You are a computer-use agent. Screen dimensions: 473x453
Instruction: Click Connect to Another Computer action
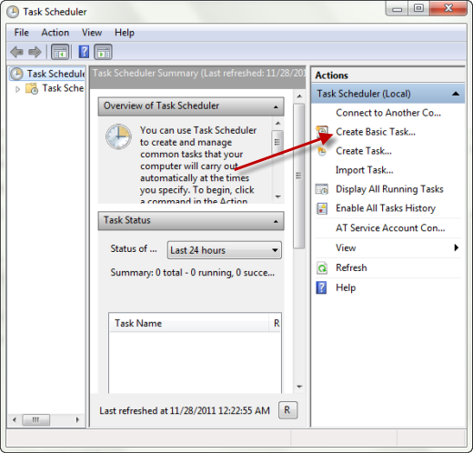(388, 113)
